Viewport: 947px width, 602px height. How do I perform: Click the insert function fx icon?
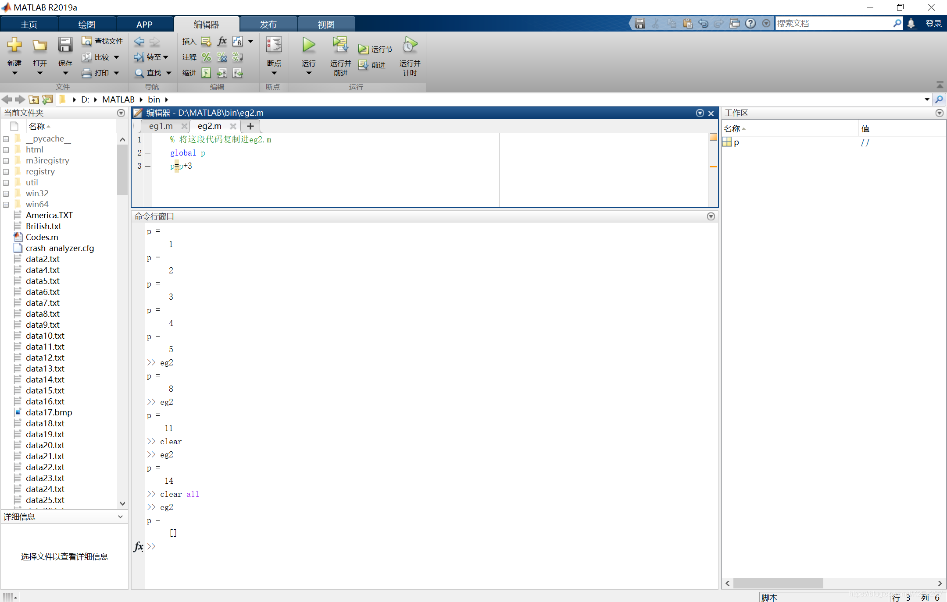coord(222,41)
